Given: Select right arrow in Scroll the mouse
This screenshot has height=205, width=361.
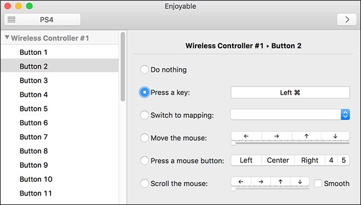Looking at the screenshot, I should pos(261,182).
